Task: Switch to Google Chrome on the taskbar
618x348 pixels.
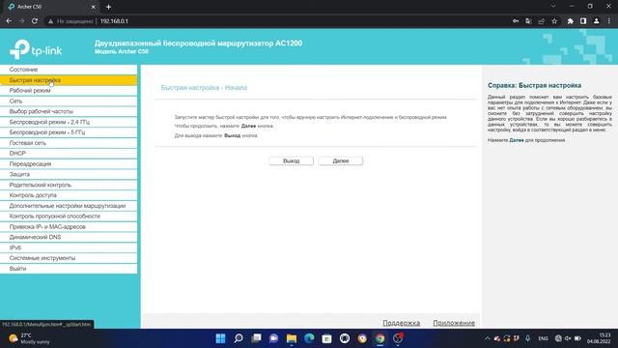Action: tap(379, 338)
